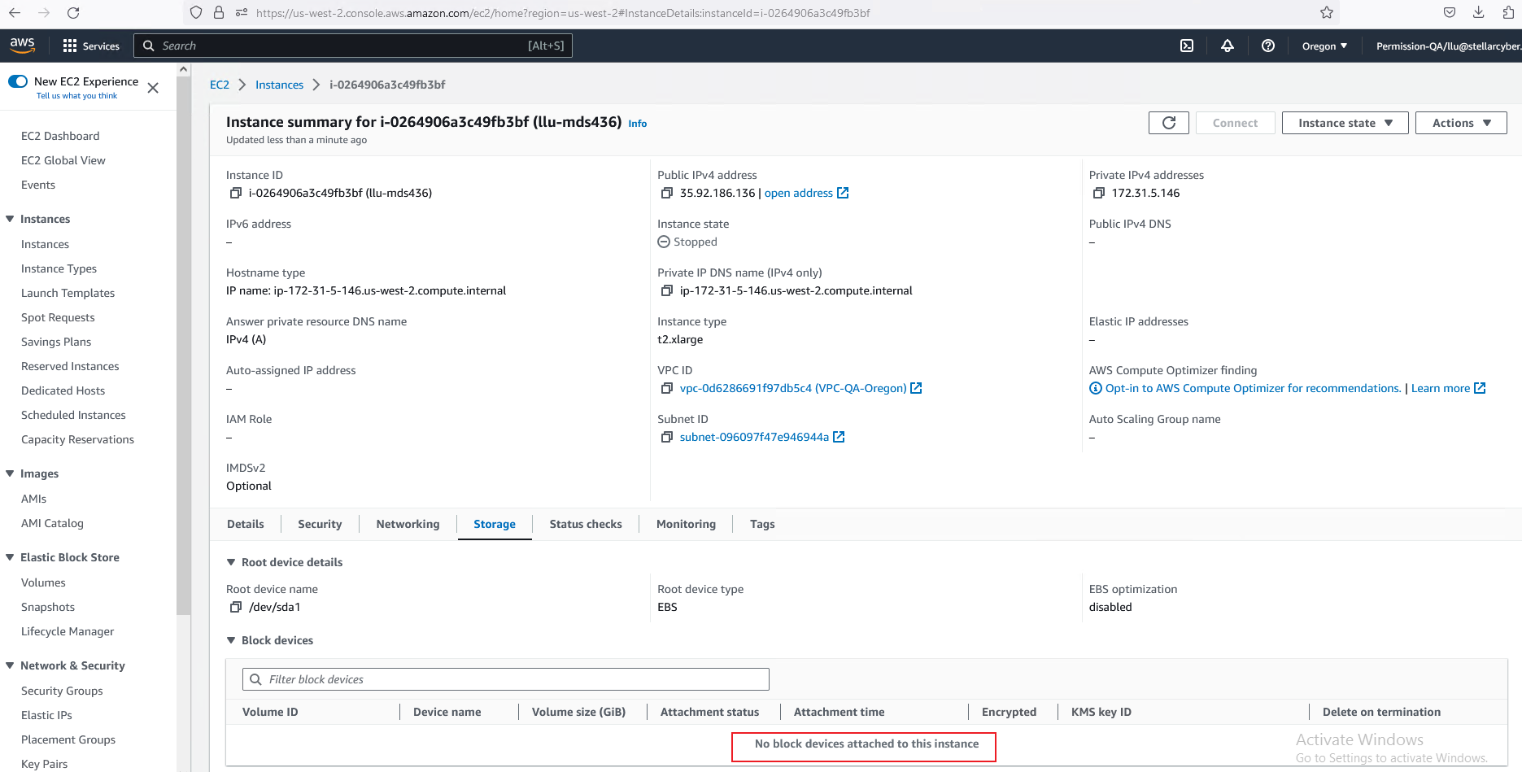Copy the Instance ID to clipboard

[x=236, y=193]
